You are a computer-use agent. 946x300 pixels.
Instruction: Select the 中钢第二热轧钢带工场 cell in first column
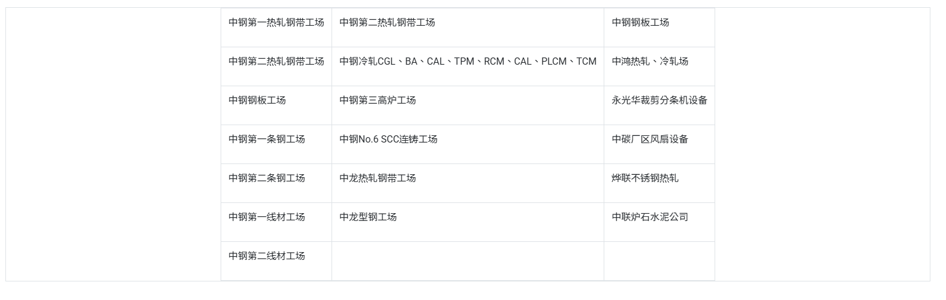276,66
